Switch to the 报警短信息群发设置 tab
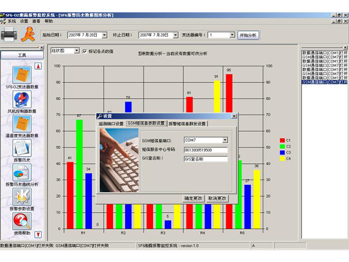The height and width of the screenshot is (262, 349). [x=187, y=124]
